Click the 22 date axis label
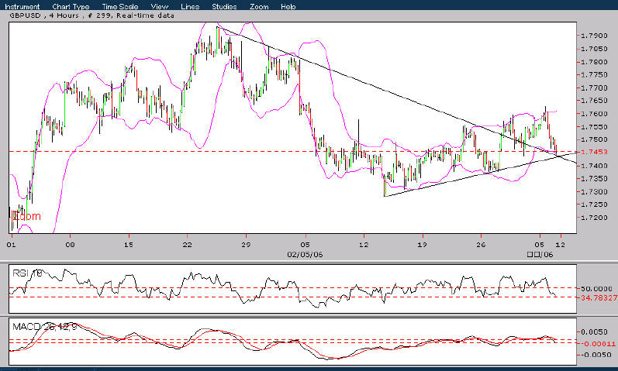The image size is (618, 371). (187, 245)
